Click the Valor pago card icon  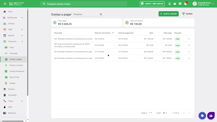point(55,23)
